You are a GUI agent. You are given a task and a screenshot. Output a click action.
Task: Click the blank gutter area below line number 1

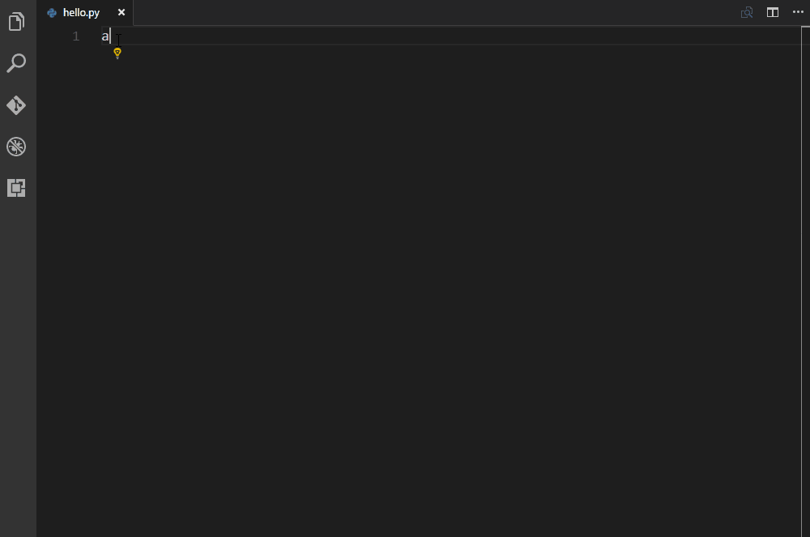[x=70, y=289]
